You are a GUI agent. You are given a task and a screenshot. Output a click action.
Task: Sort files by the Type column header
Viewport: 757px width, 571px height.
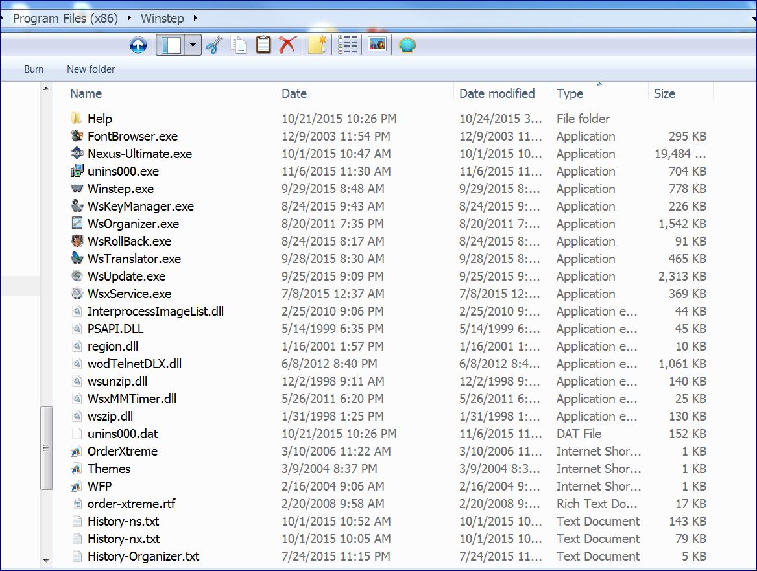570,94
